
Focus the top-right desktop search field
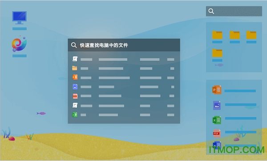tap(234, 11)
